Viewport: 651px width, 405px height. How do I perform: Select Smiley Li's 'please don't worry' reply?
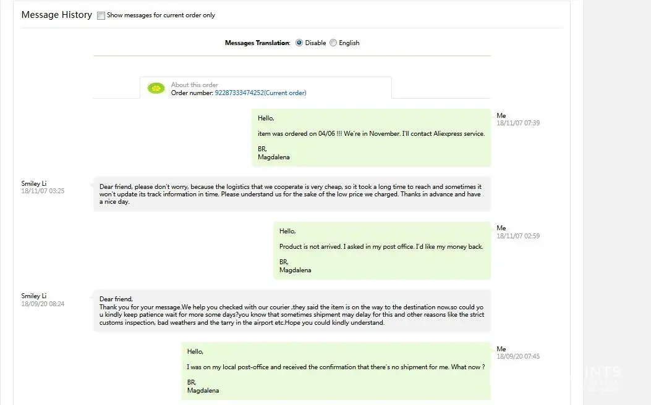[291, 194]
